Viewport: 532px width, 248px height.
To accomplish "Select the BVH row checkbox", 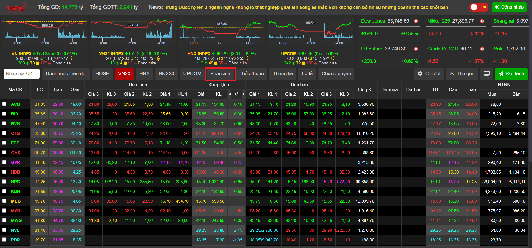I will tap(4, 123).
